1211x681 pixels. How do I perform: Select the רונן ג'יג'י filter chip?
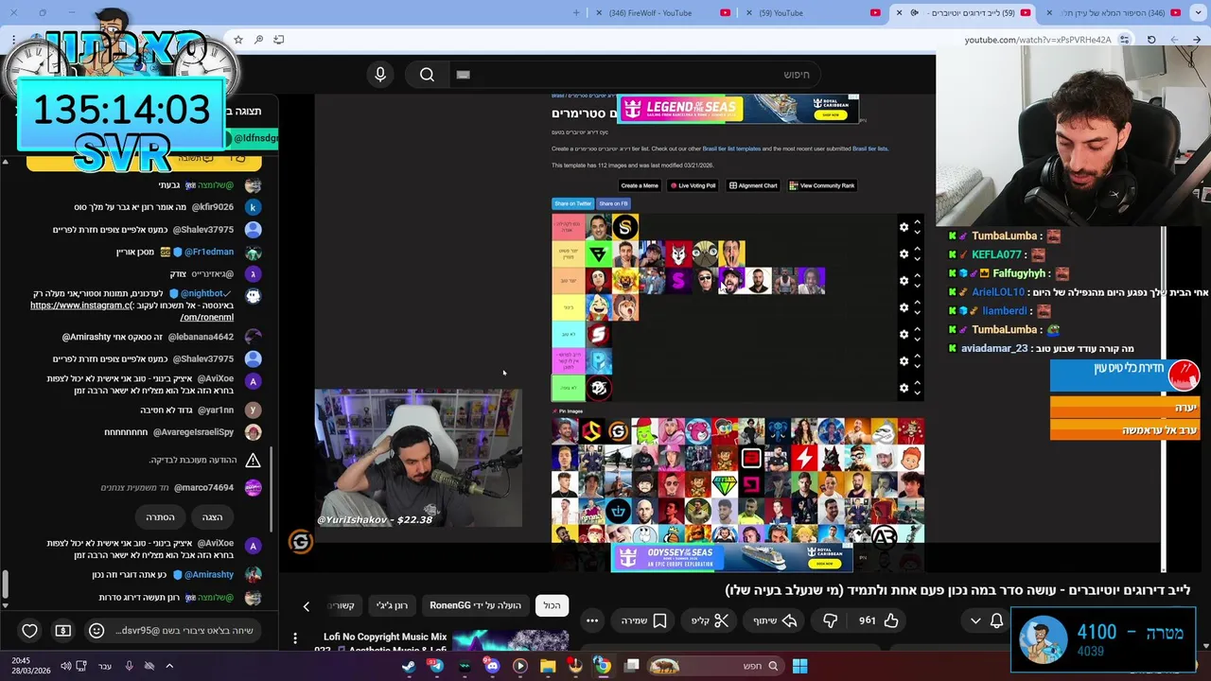(x=392, y=605)
